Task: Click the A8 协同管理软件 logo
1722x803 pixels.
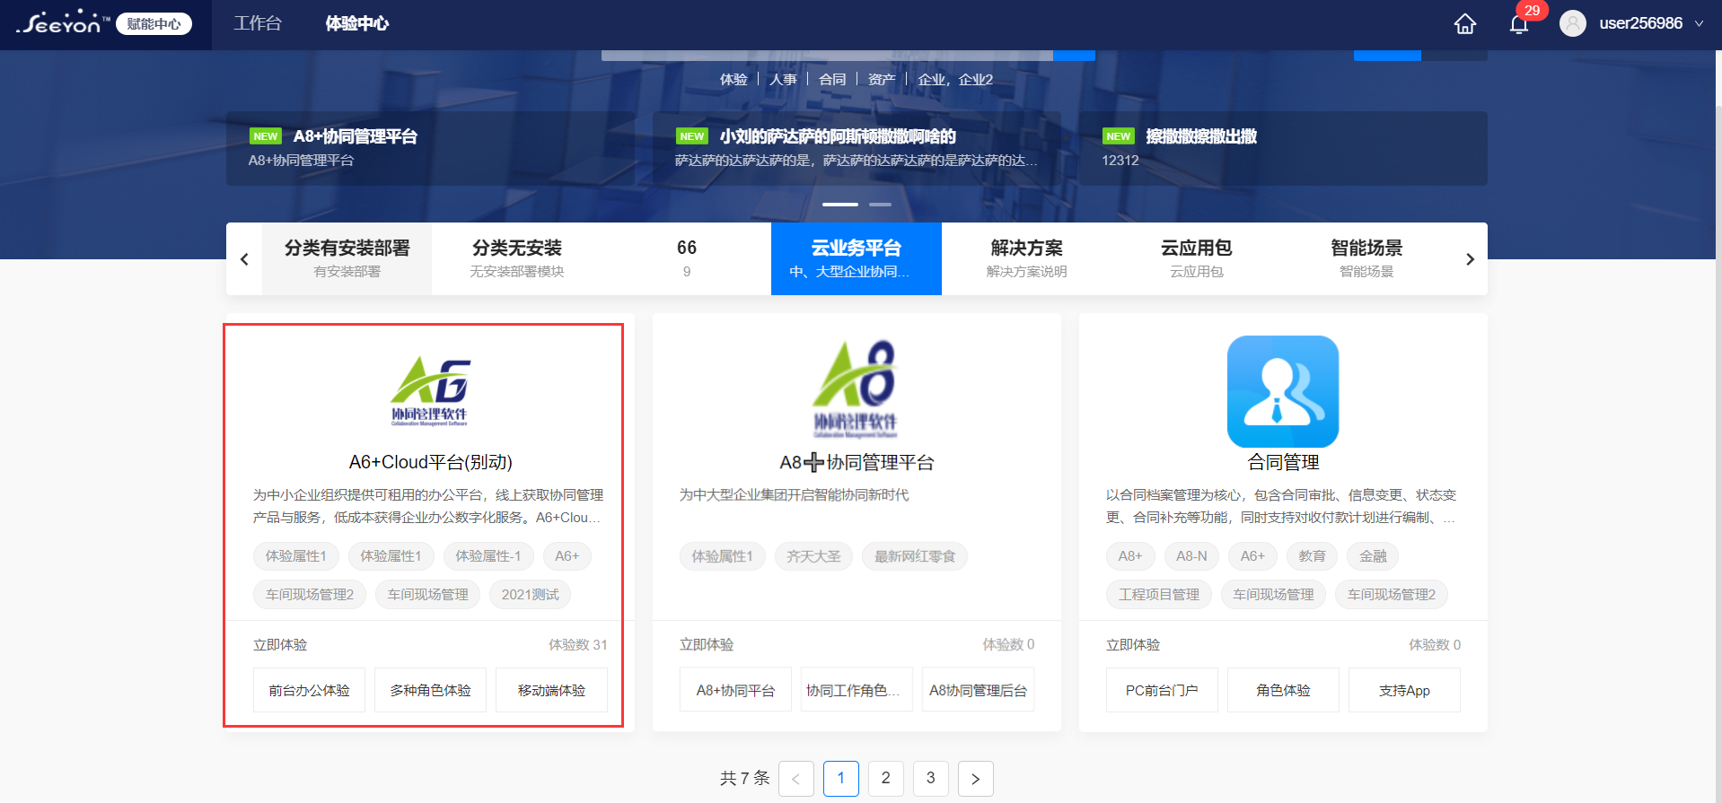Action: 856,389
